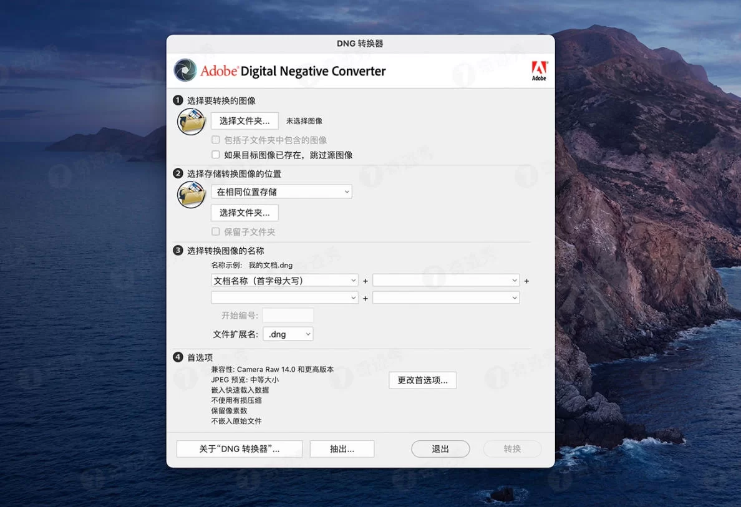Click the DNG 转换器 window title
Screen dimensions: 741x507
click(360, 44)
